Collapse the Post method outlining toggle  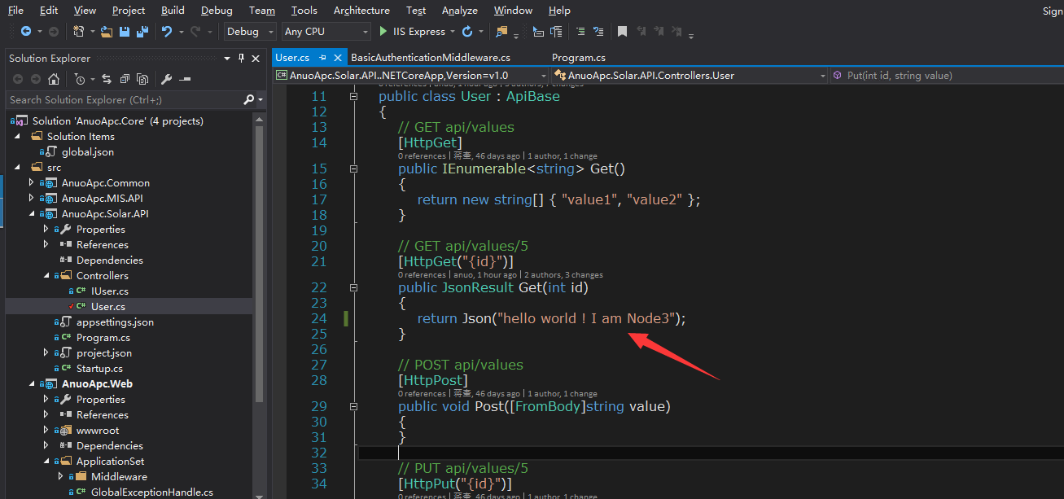(353, 406)
